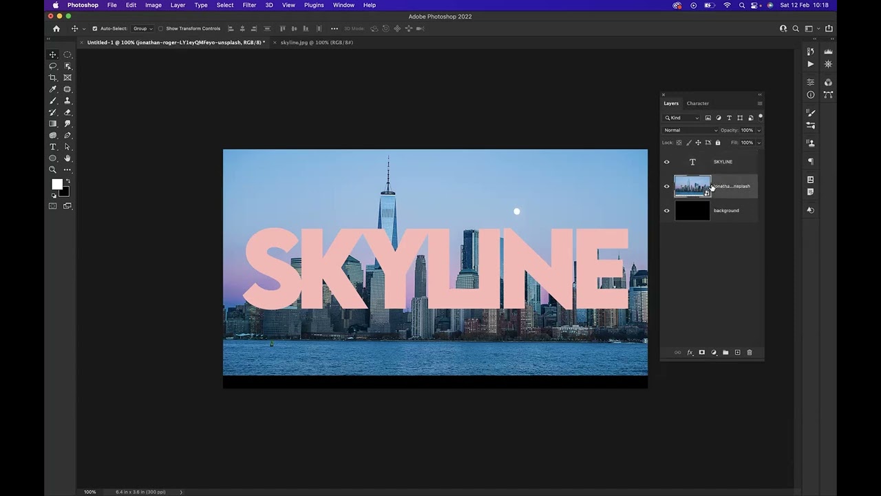Select the Crop tool
Viewport: 881px width, 496px height.
coord(52,78)
